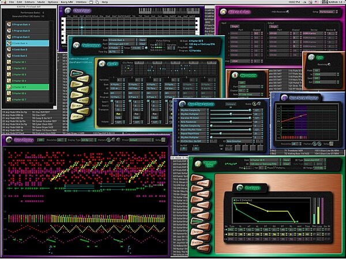Adjust the Note Randomize slider
The height and width of the screenshot is (259, 346).
pyautogui.click(x=230, y=122)
